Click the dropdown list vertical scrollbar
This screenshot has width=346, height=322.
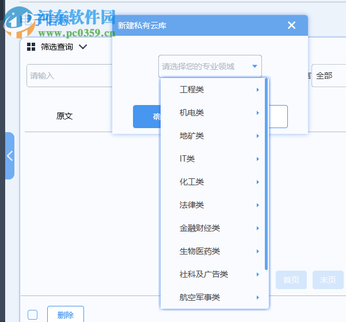coord(266,174)
